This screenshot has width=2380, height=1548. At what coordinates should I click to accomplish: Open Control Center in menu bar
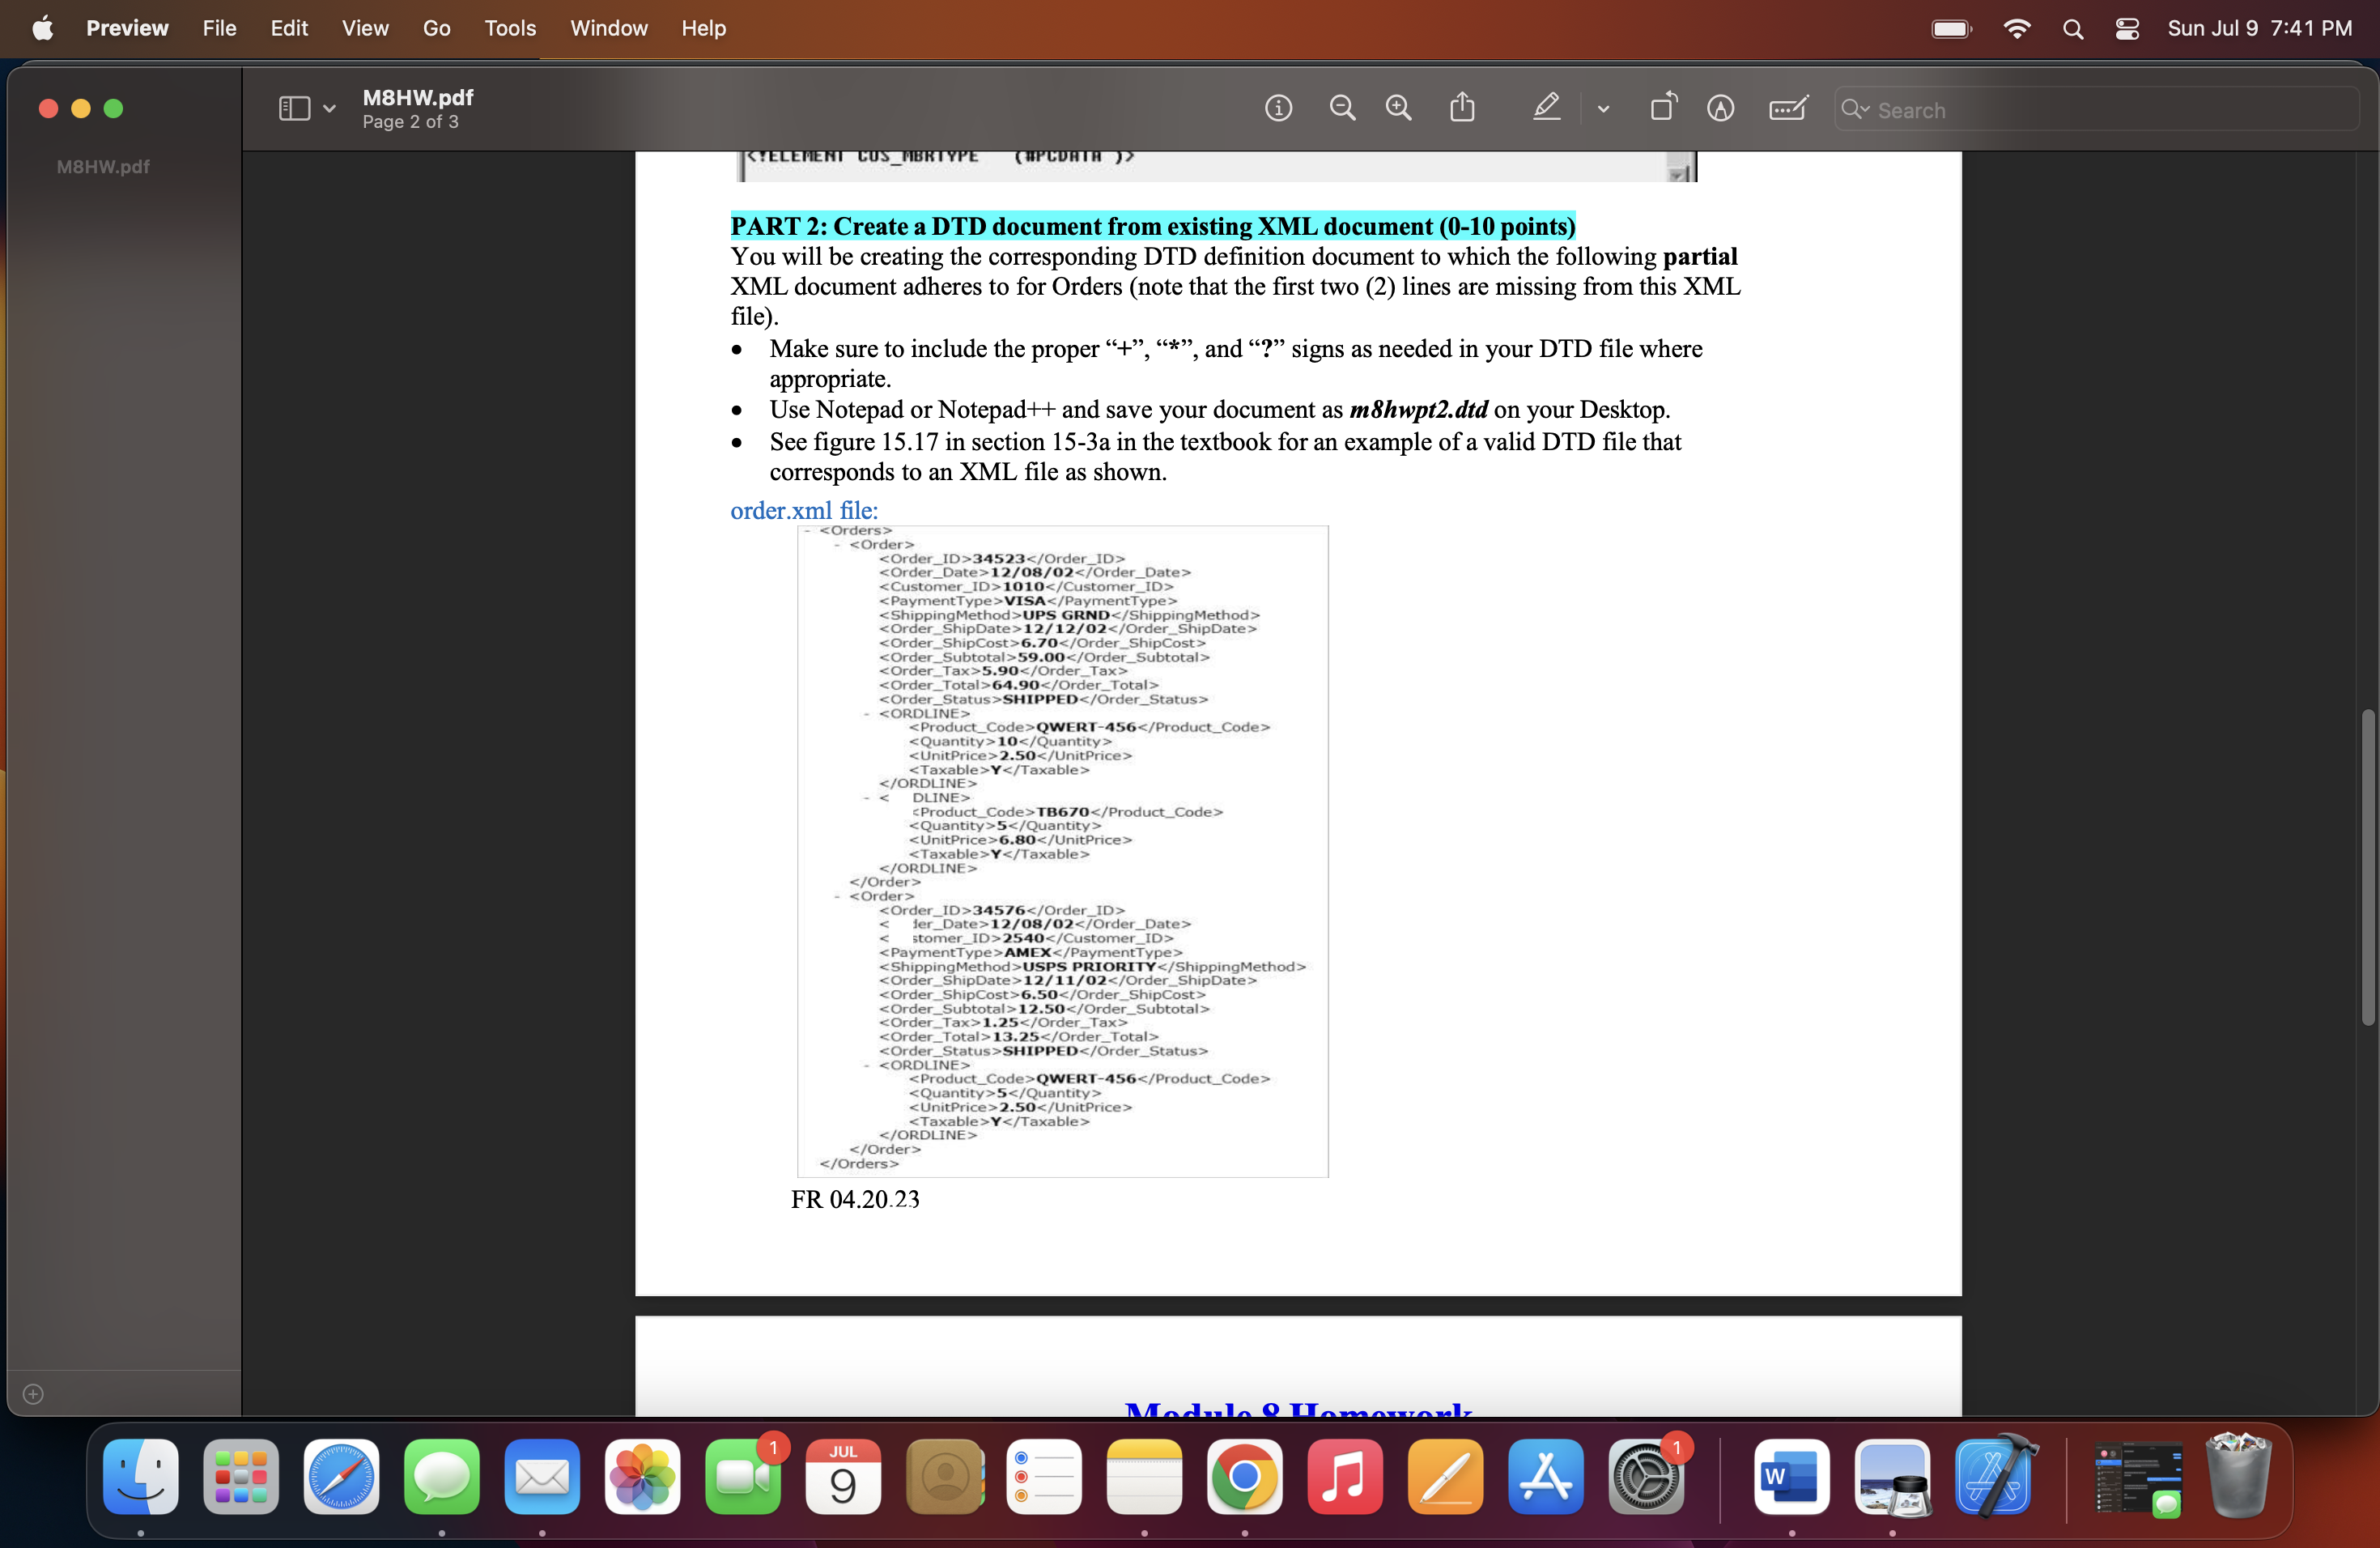pyautogui.click(x=2126, y=28)
